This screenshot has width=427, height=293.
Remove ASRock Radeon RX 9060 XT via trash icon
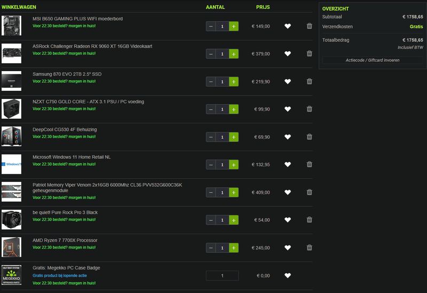(x=310, y=53)
